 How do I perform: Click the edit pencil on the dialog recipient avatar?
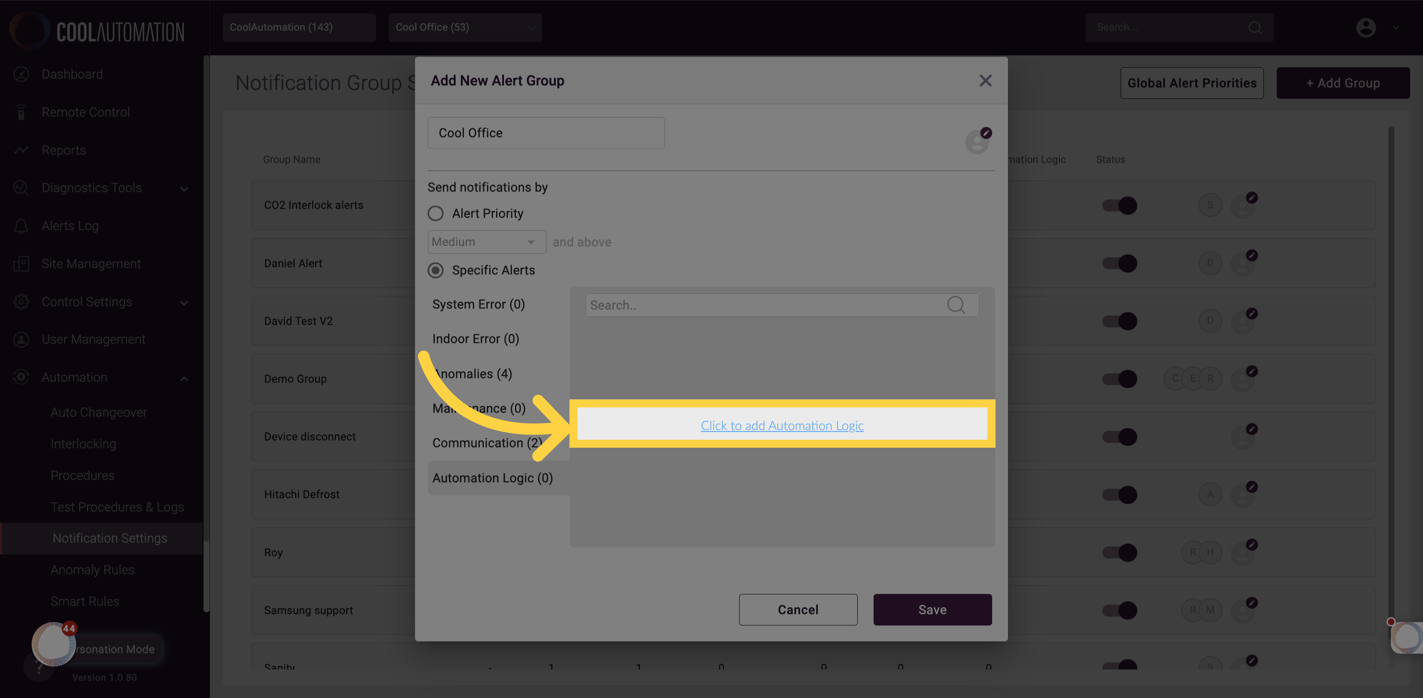point(986,132)
